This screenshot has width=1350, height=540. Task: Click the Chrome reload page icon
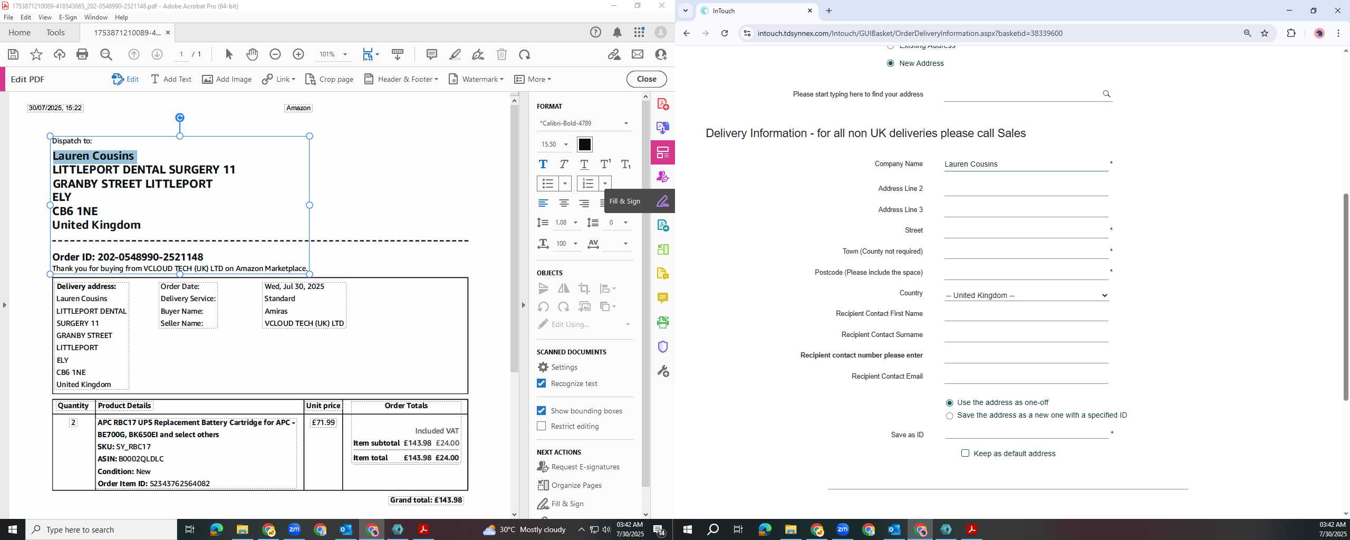point(725,33)
